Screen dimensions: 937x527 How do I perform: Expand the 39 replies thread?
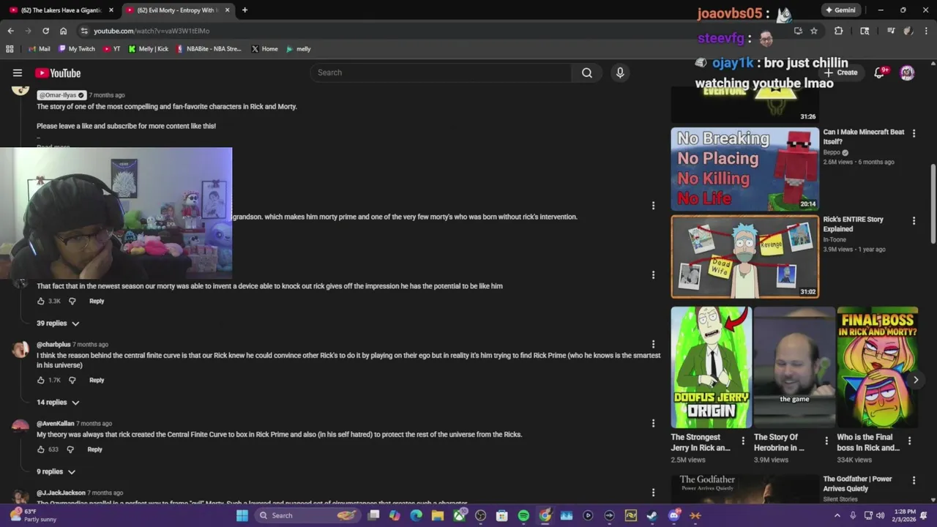[58, 323]
